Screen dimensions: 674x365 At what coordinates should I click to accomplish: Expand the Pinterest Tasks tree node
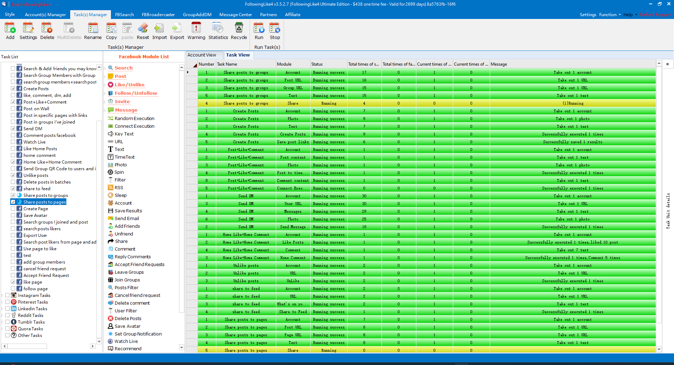click(x=3, y=302)
